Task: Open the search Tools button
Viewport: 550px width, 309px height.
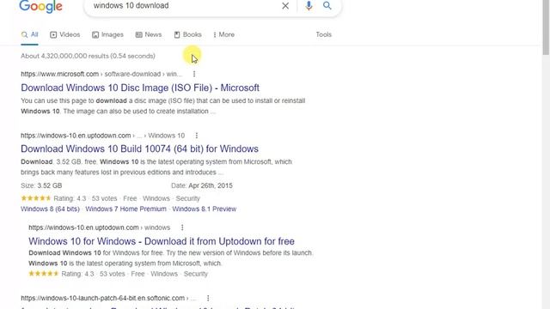Action: pyautogui.click(x=324, y=34)
